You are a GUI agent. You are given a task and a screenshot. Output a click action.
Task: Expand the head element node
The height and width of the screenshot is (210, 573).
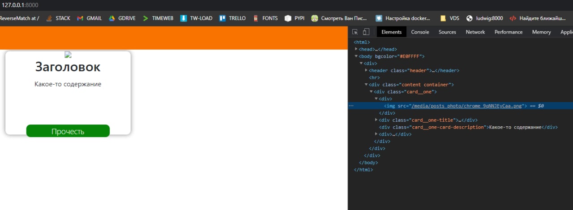[356, 49]
